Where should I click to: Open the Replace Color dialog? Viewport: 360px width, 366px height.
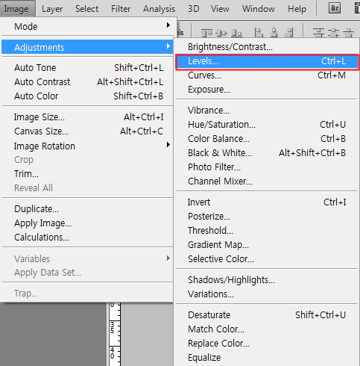tap(267, 344)
